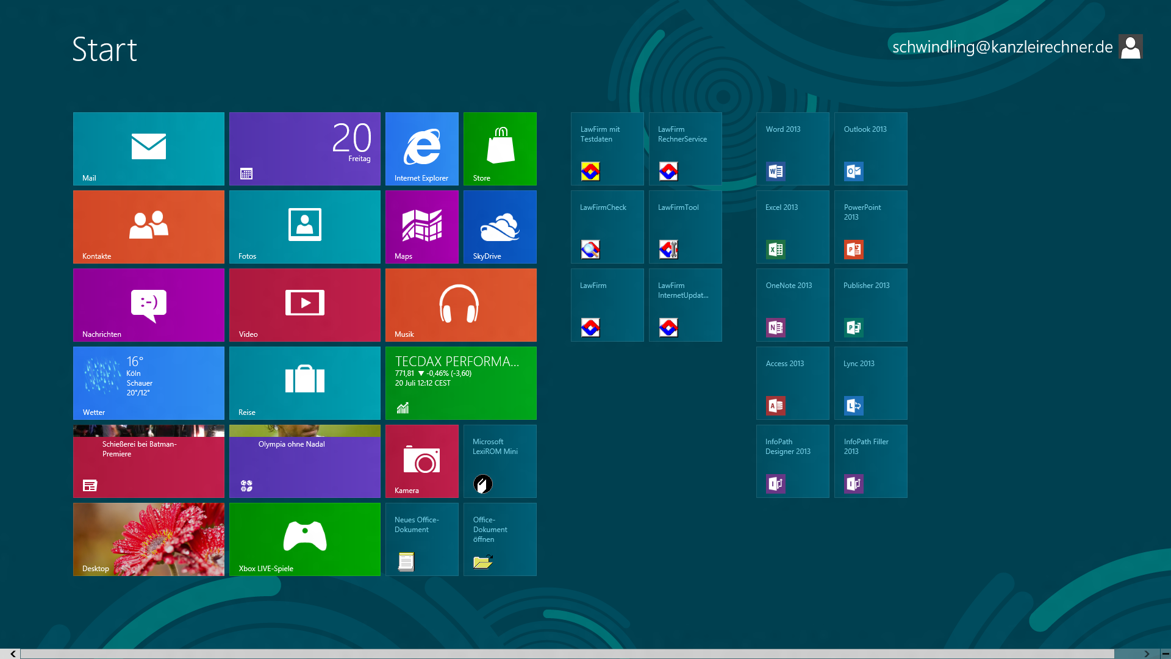Image resolution: width=1171 pixels, height=659 pixels.
Task: Open the Kamera tile
Action: (421, 461)
